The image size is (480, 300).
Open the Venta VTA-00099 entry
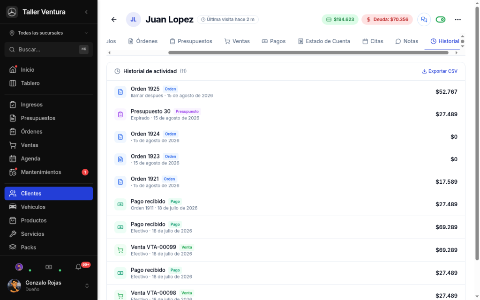coord(286,250)
